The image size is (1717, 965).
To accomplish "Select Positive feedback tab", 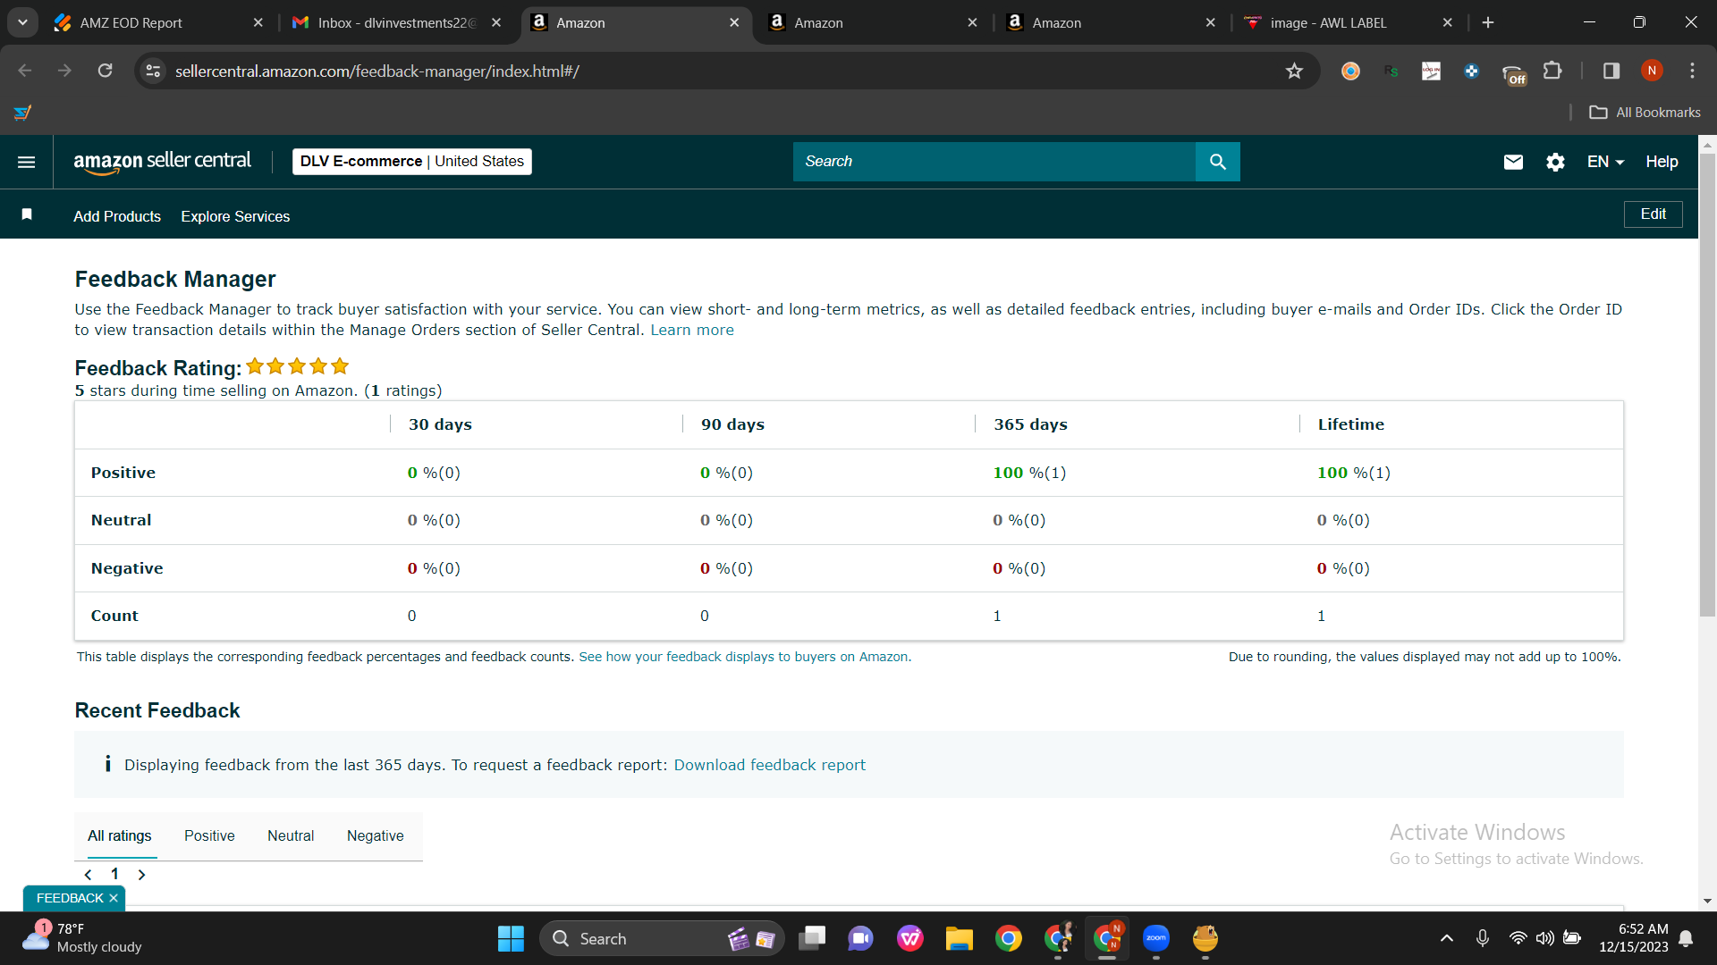I will pyautogui.click(x=209, y=836).
